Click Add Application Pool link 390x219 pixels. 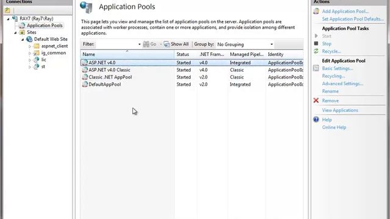[346, 11]
